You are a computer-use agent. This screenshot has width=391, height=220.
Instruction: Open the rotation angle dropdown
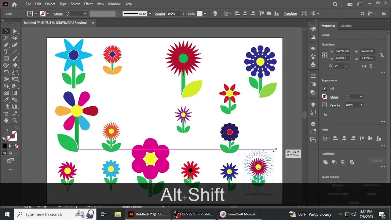(x=347, y=66)
